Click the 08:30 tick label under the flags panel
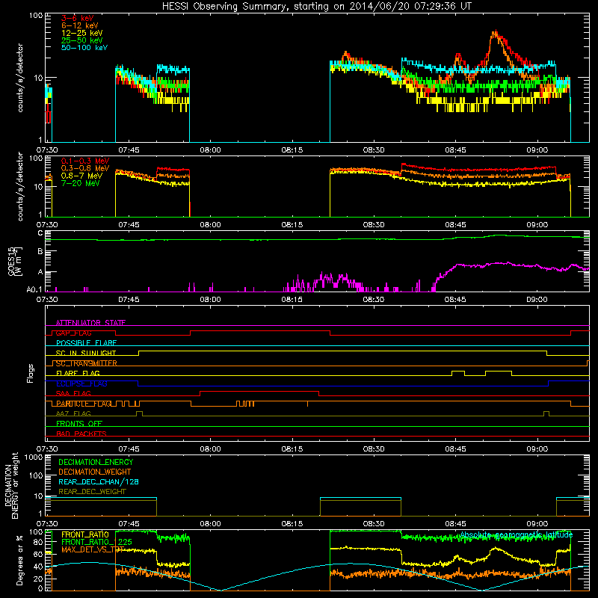This screenshot has width=598, height=598. [373, 449]
